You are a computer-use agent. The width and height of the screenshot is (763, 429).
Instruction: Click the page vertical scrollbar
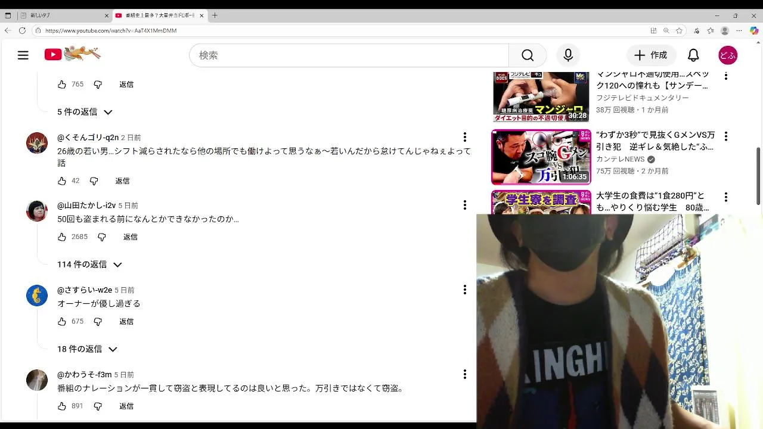759,176
